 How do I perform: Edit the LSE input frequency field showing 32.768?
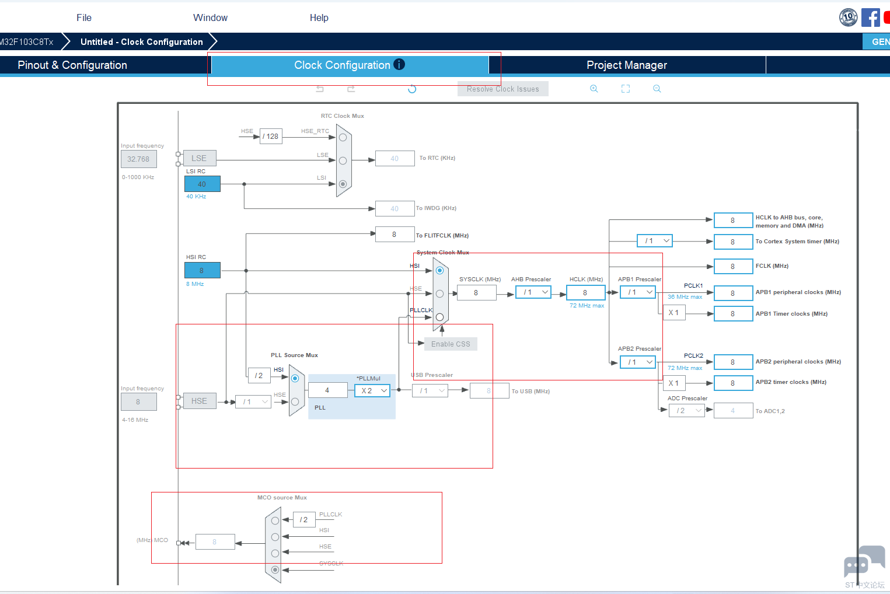pyautogui.click(x=138, y=158)
